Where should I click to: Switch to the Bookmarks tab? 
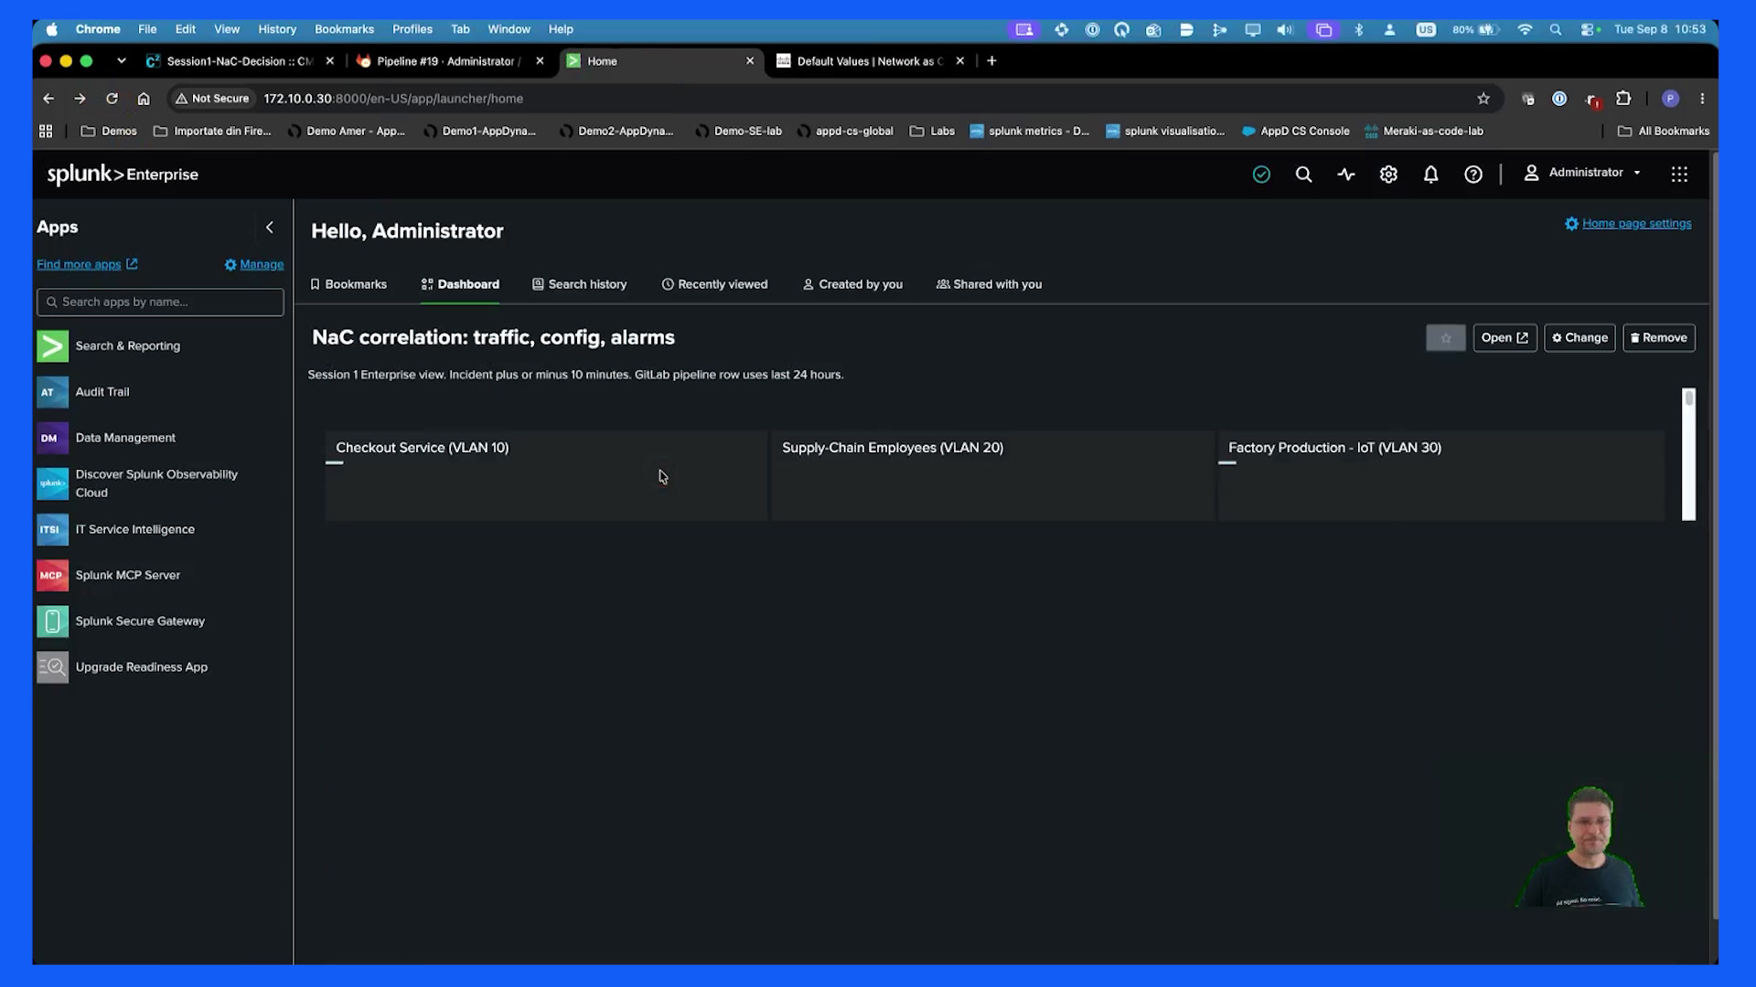pyautogui.click(x=348, y=284)
